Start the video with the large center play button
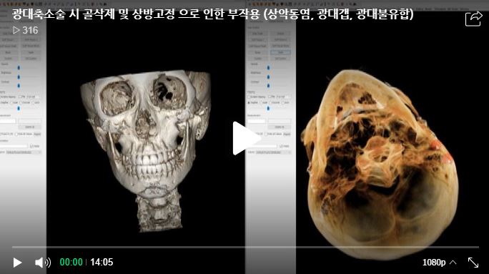This screenshot has height=274, width=489. (246, 138)
